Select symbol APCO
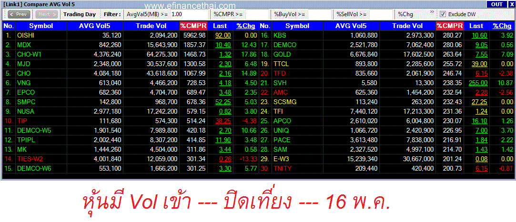Screen dimensions: 516x222 coord(283,121)
